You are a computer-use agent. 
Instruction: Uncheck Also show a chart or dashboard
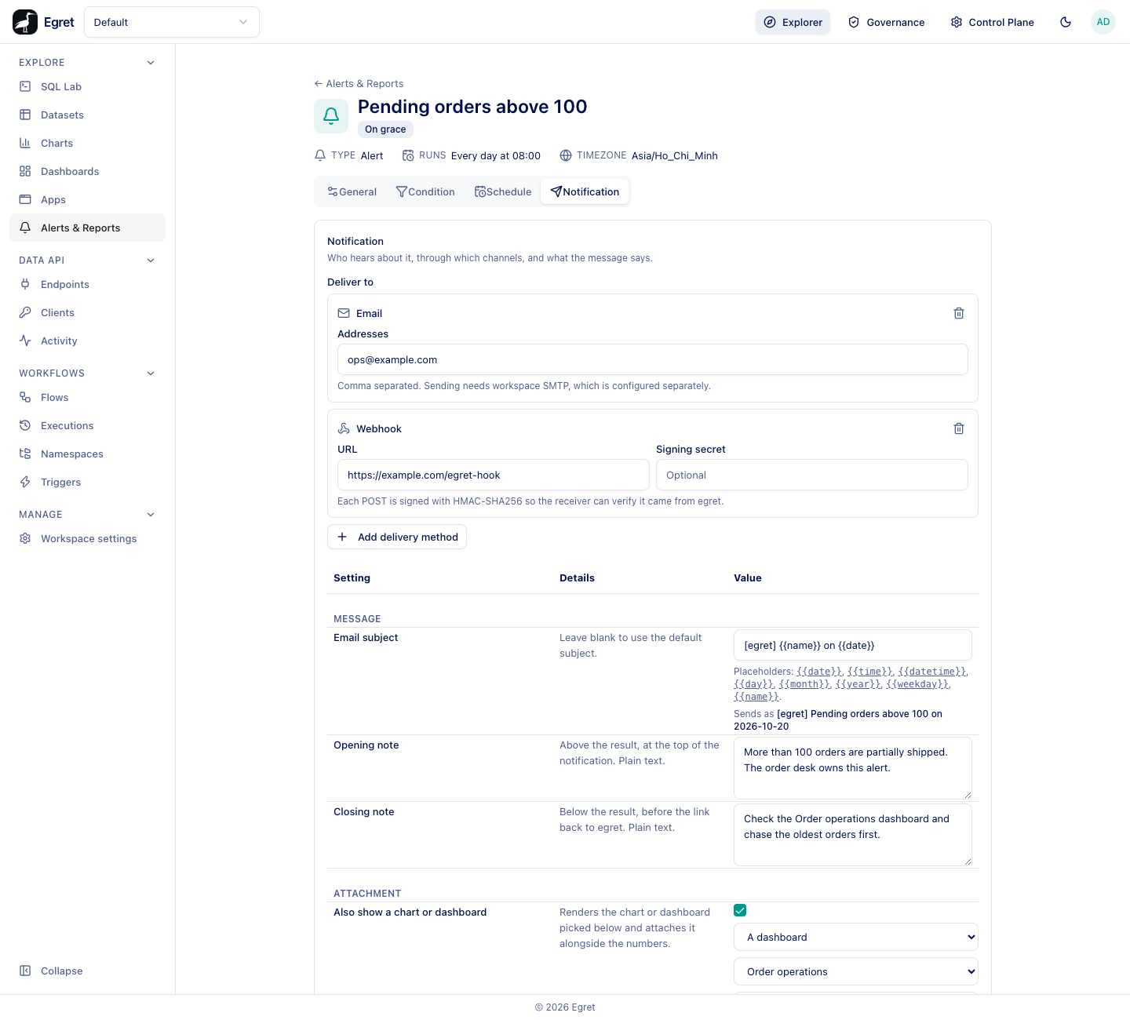(740, 910)
